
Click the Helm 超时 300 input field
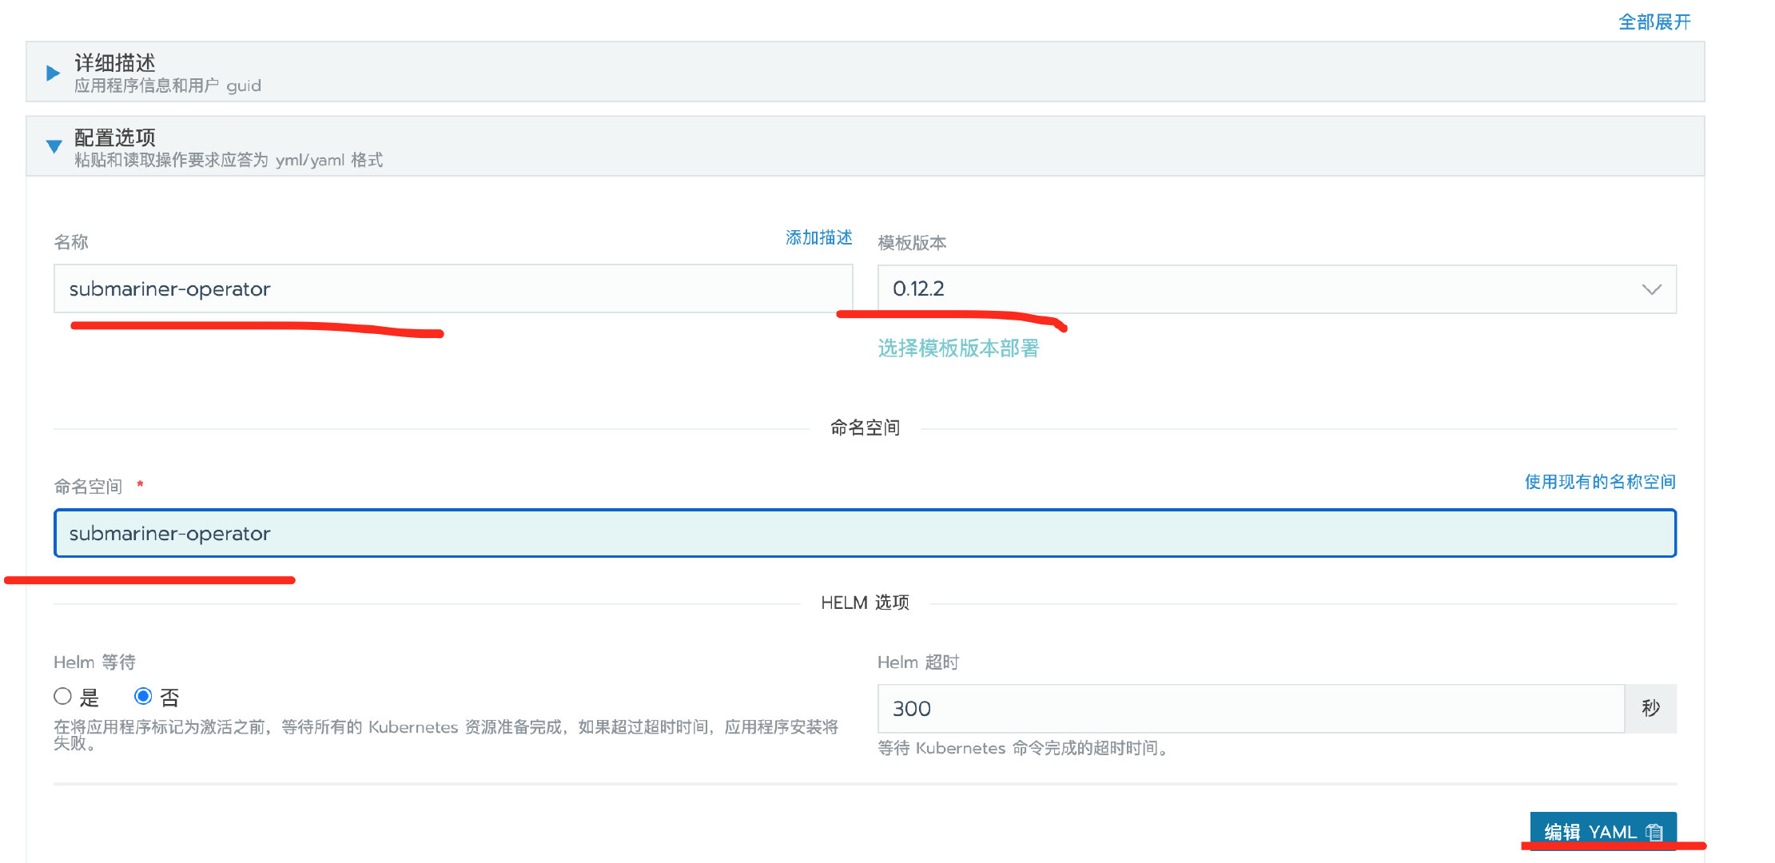coord(1251,709)
